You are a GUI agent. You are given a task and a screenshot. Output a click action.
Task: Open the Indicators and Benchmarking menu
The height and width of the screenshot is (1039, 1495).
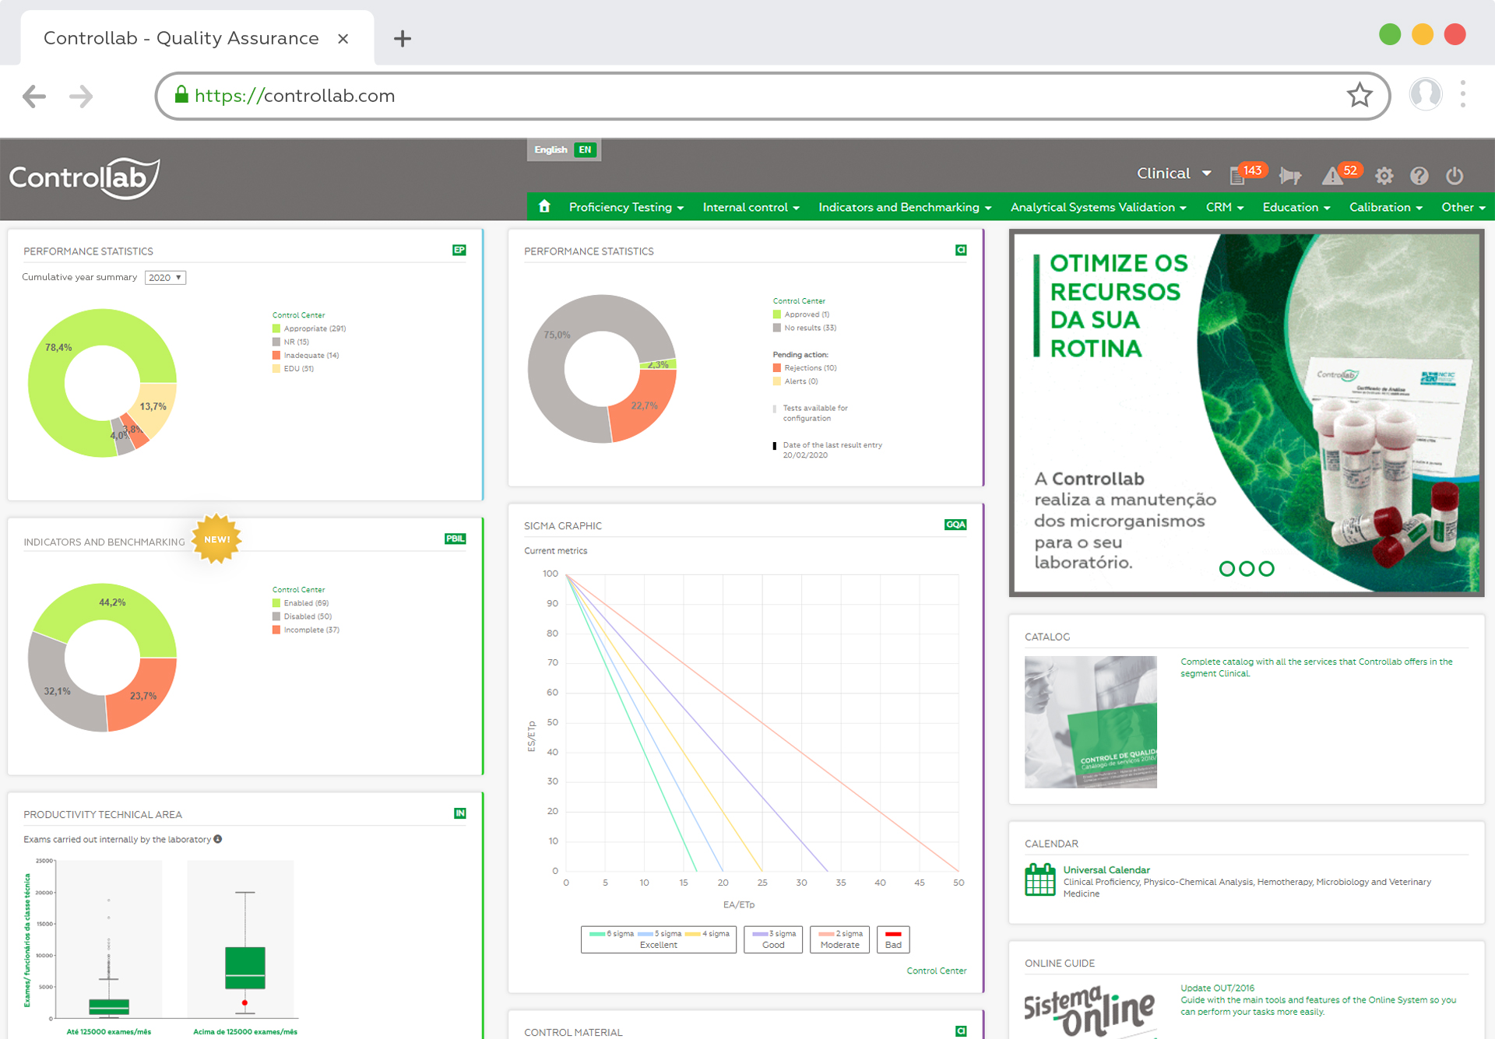pos(905,207)
